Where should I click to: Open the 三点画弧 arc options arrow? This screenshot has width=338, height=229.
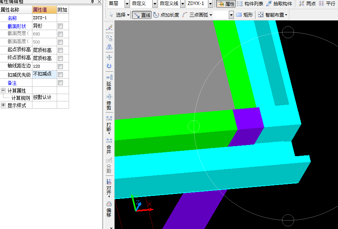click(x=211, y=15)
